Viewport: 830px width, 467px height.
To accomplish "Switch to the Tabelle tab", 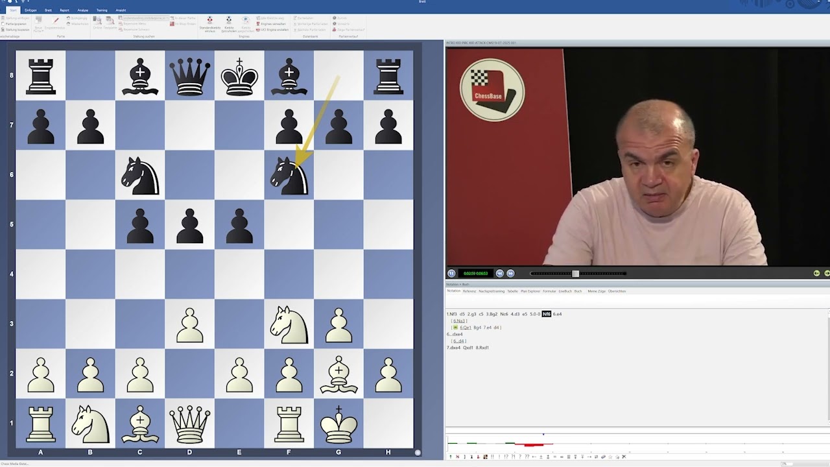I will [512, 291].
